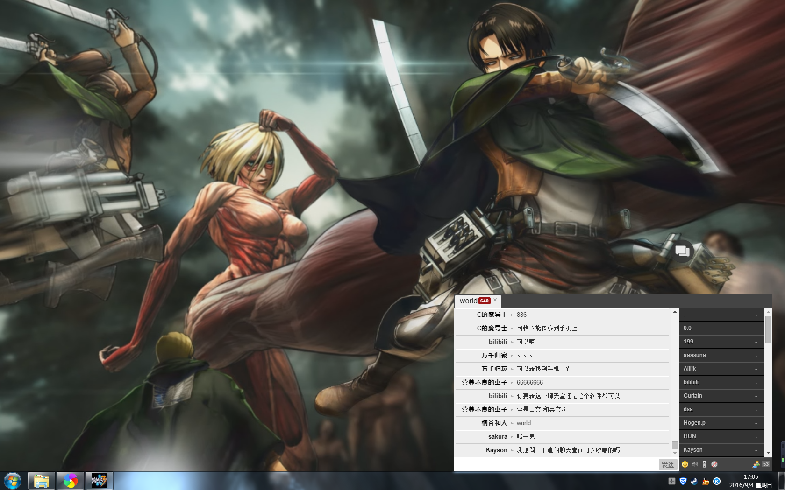Open Steam from system tray
This screenshot has height=490, width=785.
[x=694, y=481]
